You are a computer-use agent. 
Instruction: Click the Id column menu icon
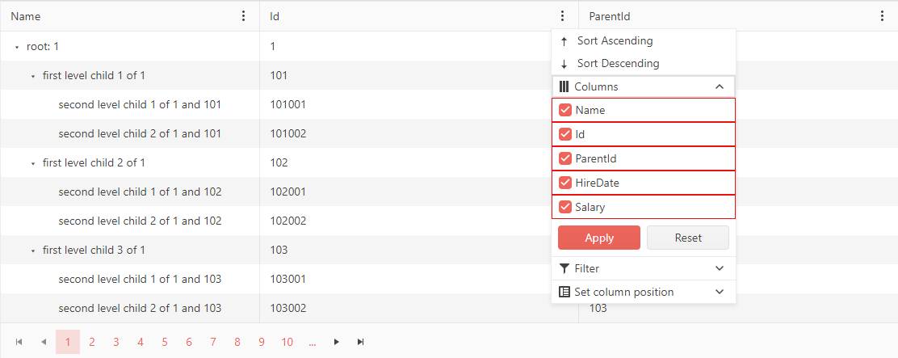(x=563, y=16)
